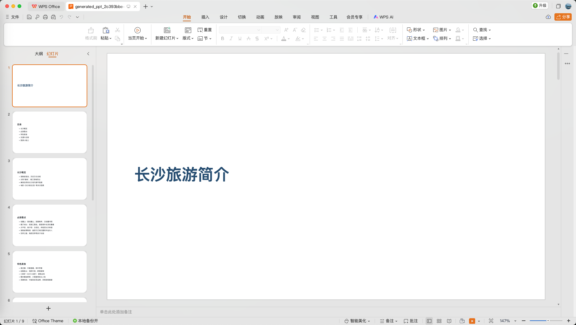The image size is (576, 325).
Task: Start slideshow with orange play button
Action: coord(472,321)
